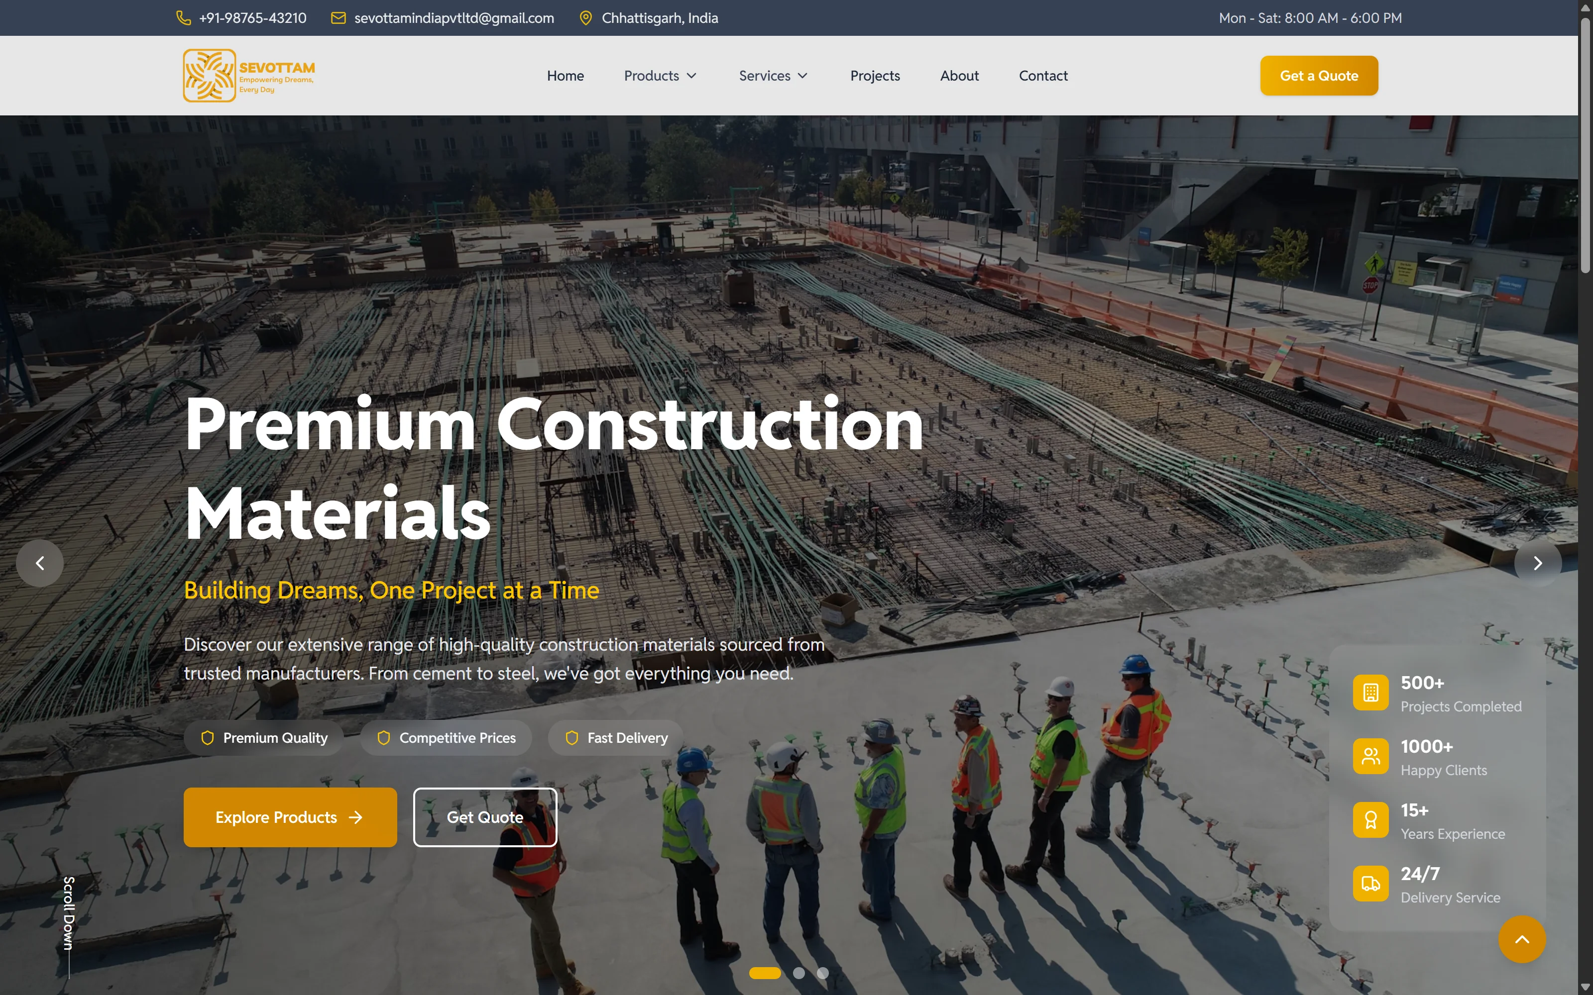Advance to next slide with right arrow
The image size is (1593, 995).
click(x=1538, y=563)
